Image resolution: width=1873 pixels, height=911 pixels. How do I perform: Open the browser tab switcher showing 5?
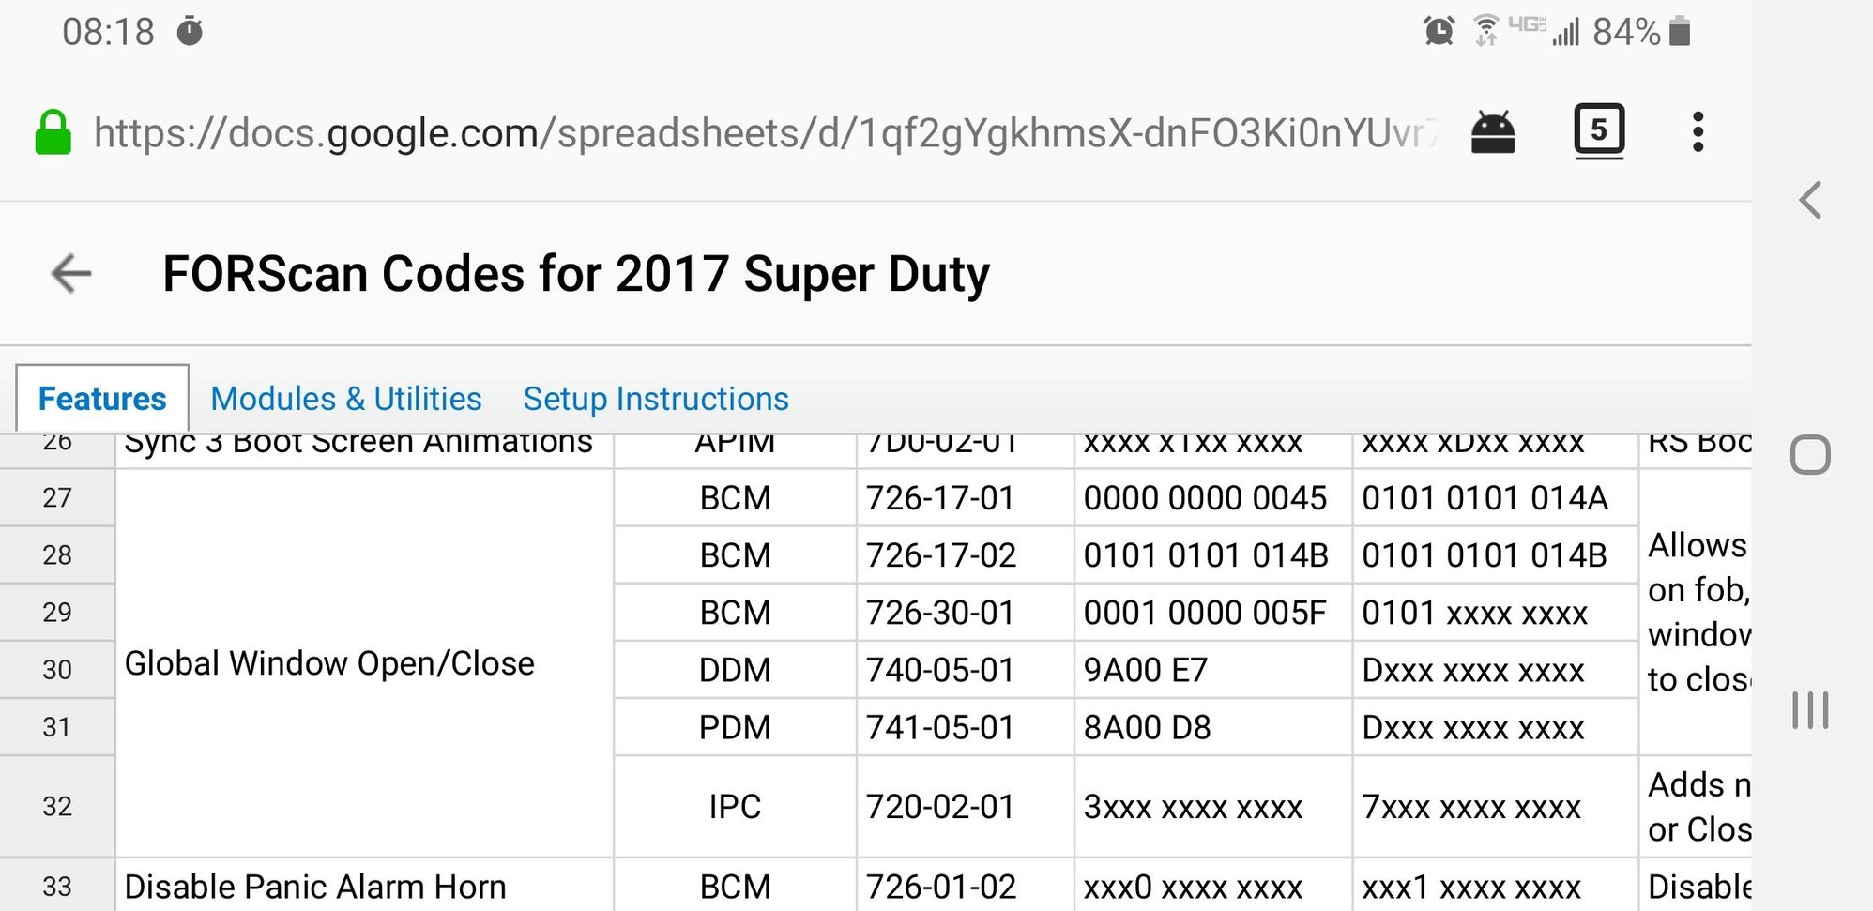tap(1598, 130)
